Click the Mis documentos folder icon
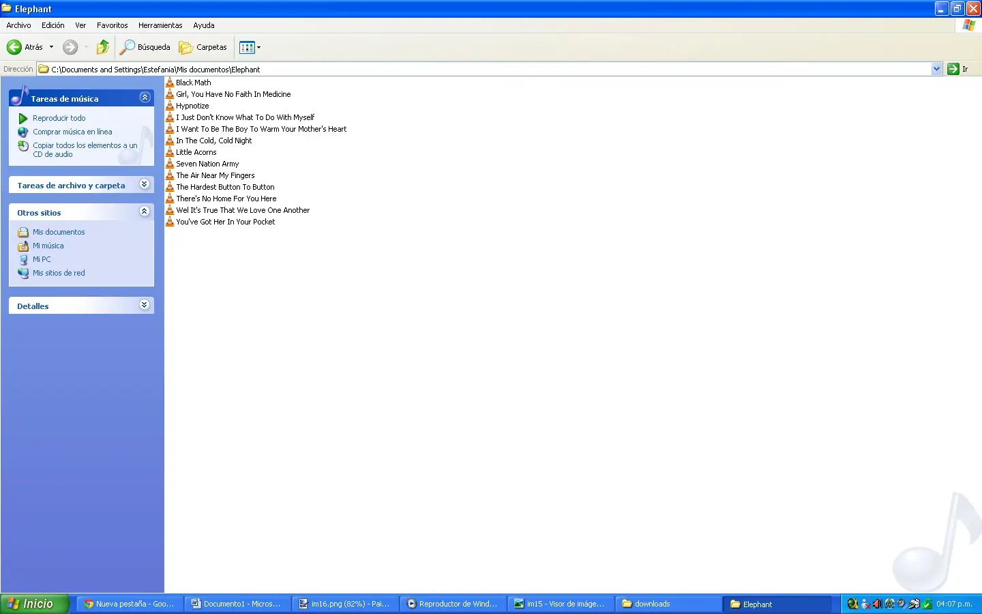This screenshot has width=982, height=614. click(x=23, y=232)
